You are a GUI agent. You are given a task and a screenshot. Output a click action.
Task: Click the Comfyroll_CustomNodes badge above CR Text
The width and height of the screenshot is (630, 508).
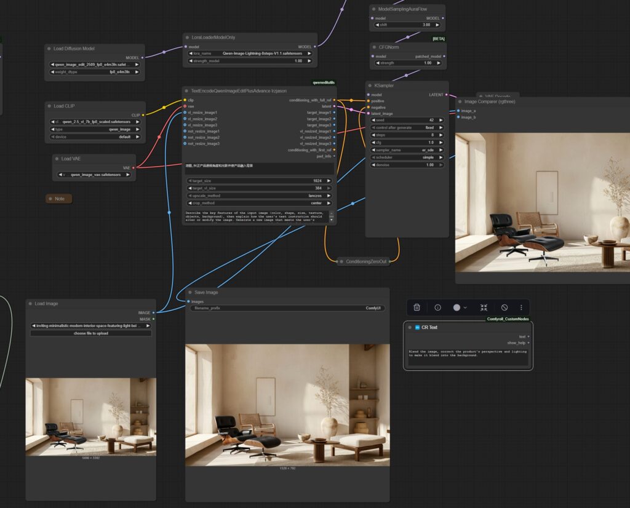tap(507, 319)
